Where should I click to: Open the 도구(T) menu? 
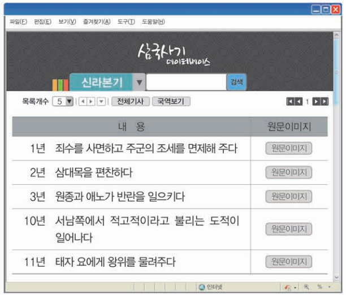tap(126, 21)
